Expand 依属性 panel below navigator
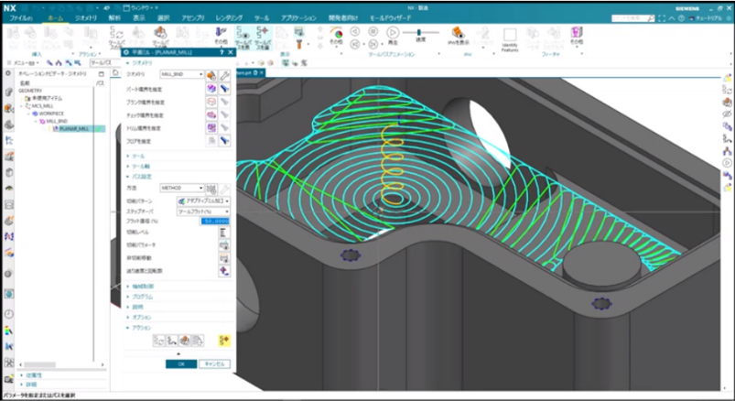This screenshot has height=401, width=735. point(31,375)
